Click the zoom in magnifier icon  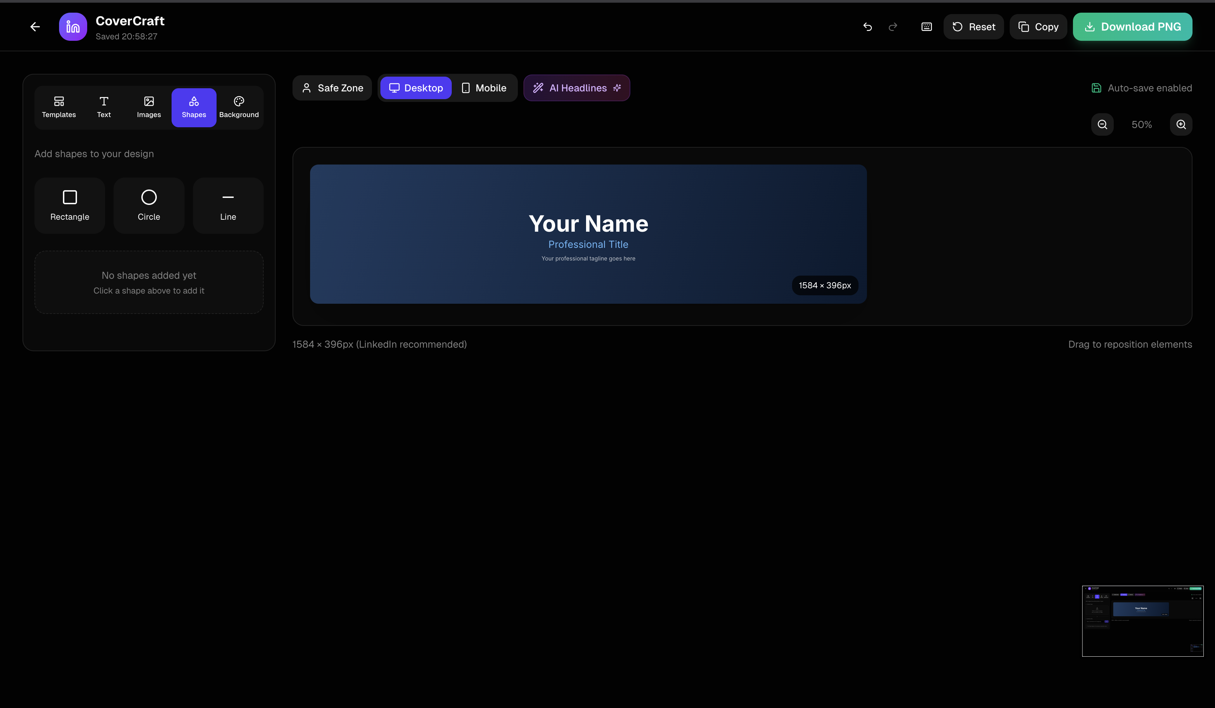1181,125
